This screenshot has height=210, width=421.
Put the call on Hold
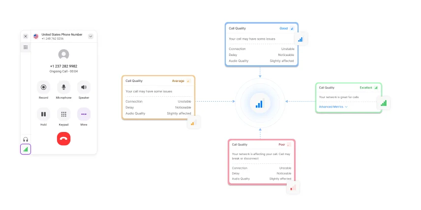click(43, 114)
